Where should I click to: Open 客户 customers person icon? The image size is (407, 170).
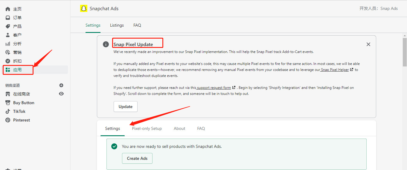[8, 35]
